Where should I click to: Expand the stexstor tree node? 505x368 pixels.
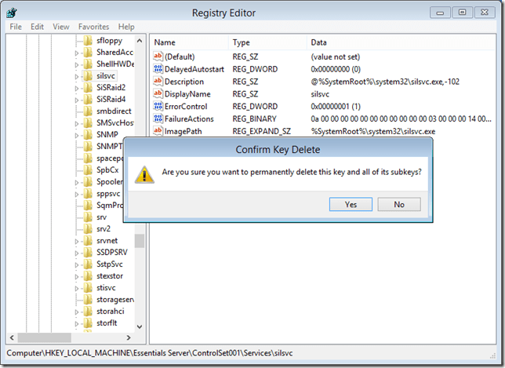click(x=77, y=277)
